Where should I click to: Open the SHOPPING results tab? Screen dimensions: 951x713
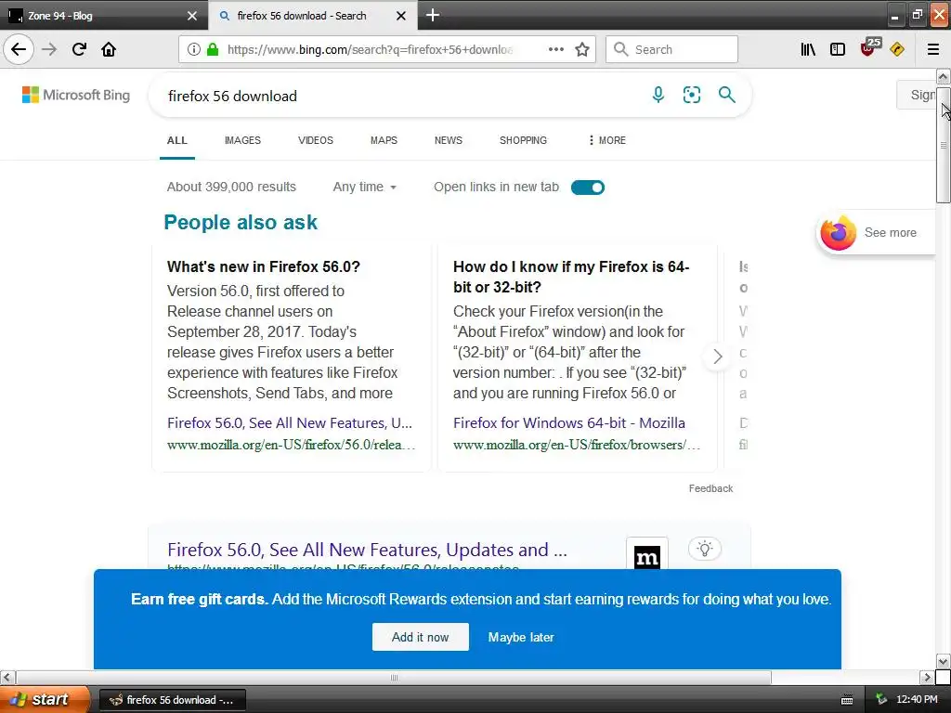click(x=523, y=141)
